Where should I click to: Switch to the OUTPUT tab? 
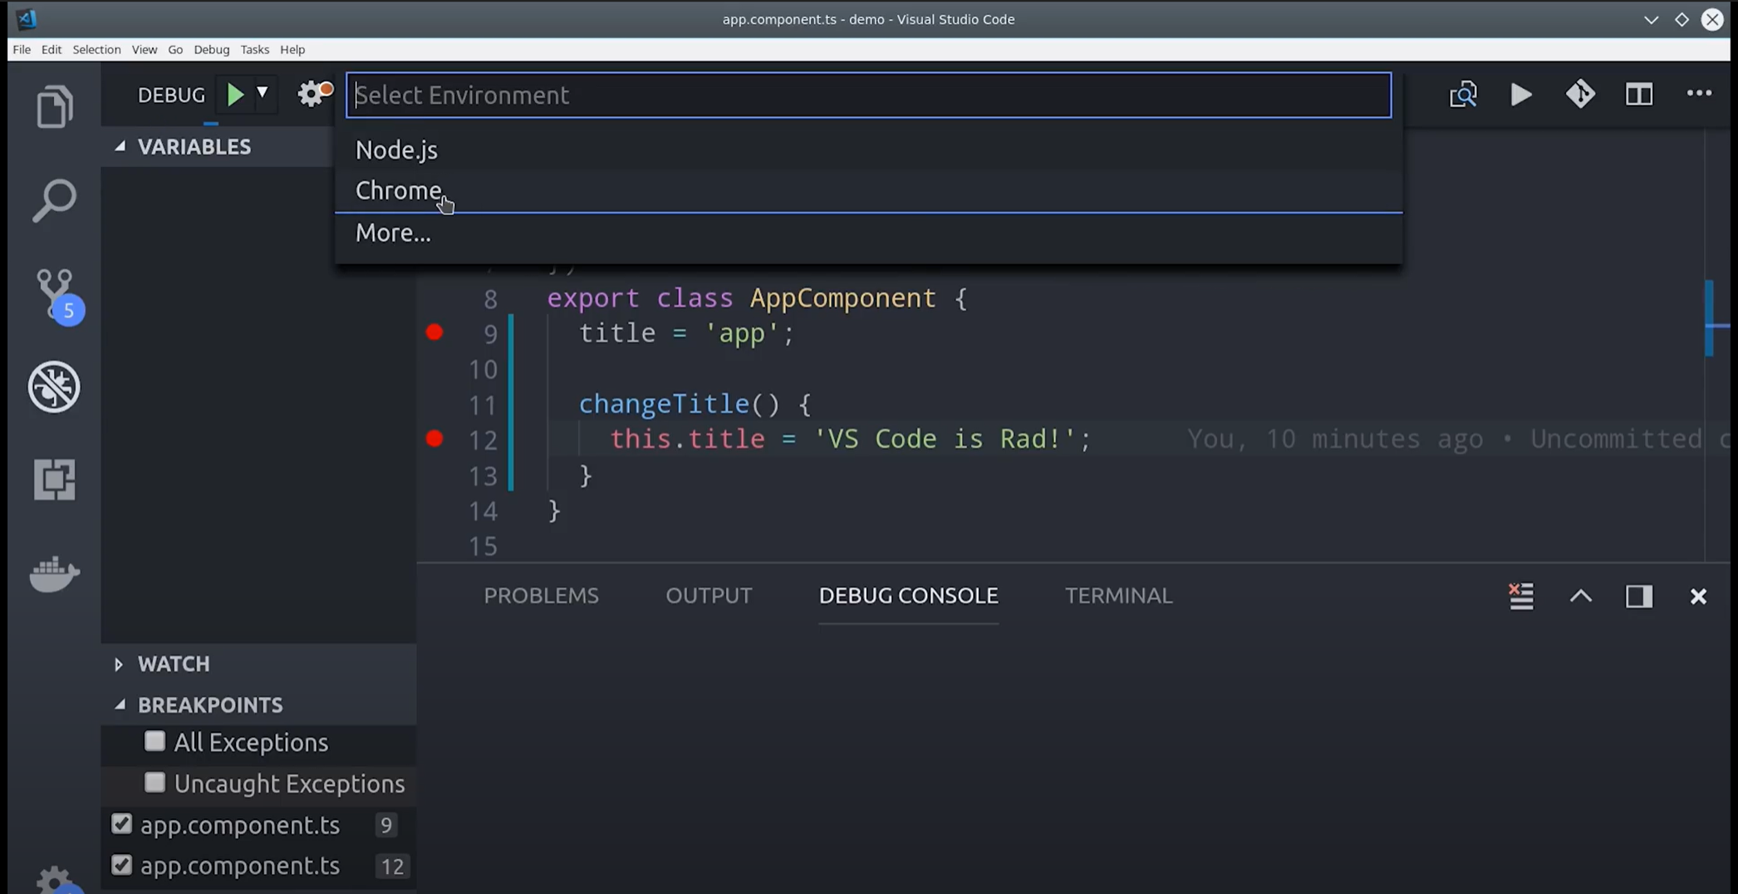point(709,596)
